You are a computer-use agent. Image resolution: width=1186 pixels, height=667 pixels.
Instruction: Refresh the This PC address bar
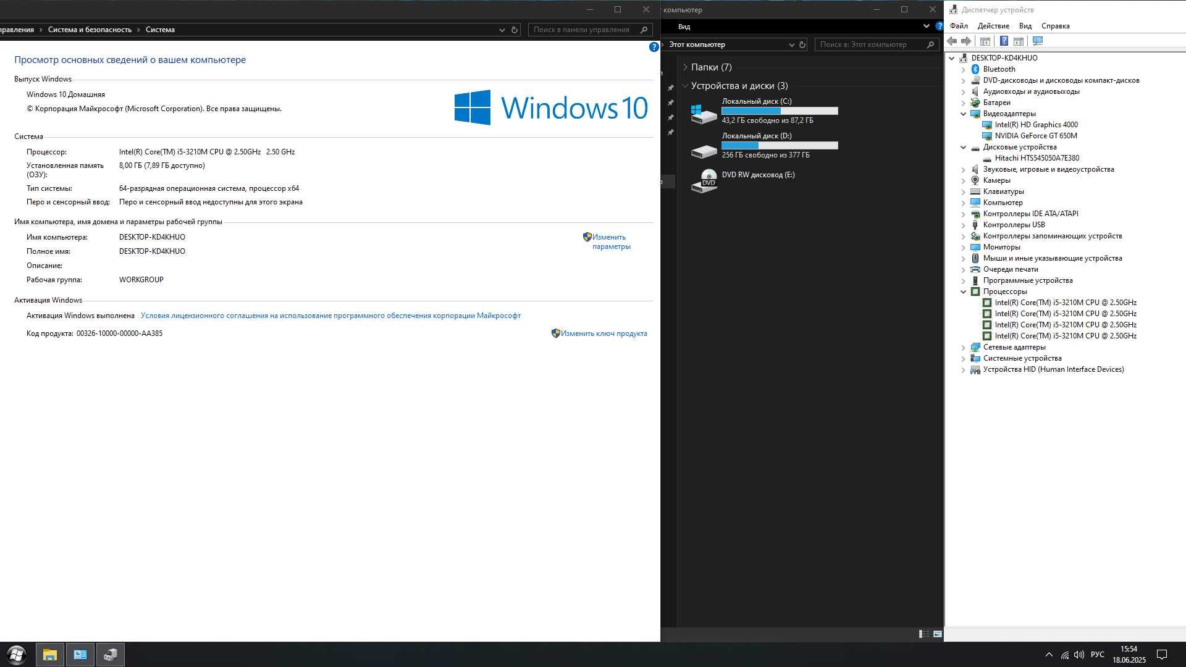(x=802, y=44)
